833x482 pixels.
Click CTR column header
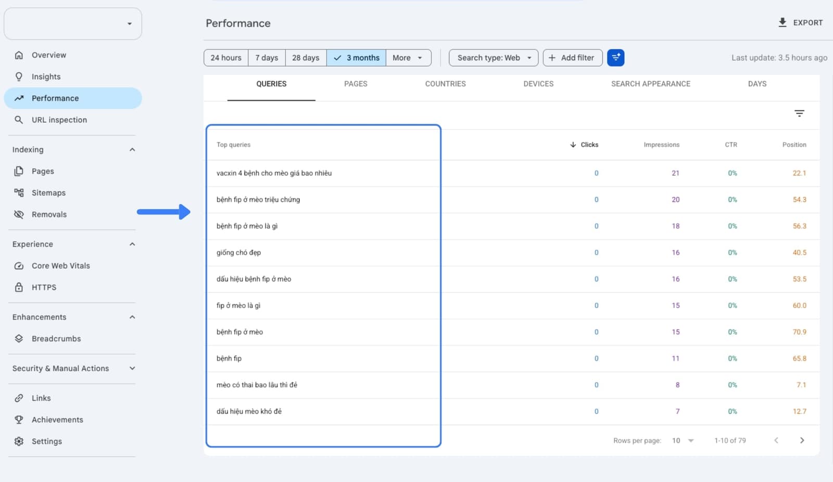[731, 145]
